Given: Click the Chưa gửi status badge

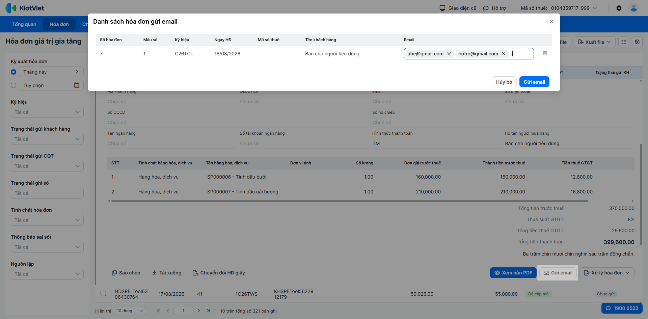Looking at the screenshot, I should click(x=606, y=294).
